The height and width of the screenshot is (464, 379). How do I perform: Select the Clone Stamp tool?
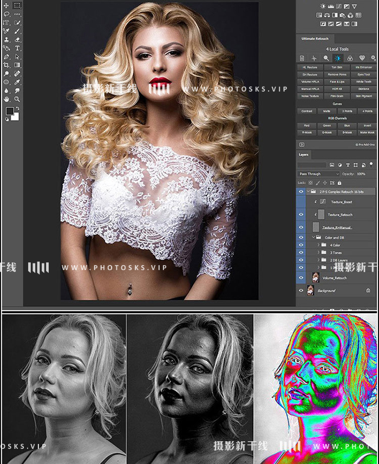(x=6, y=40)
